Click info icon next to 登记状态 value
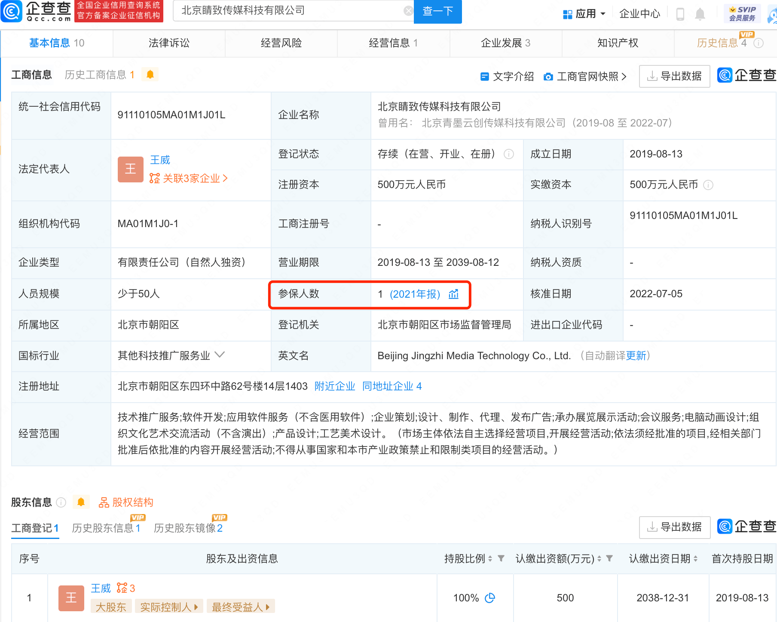This screenshot has height=622, width=777. point(509,154)
